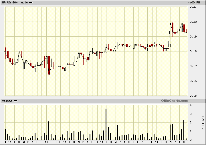Select the 0.20 price axis label
This screenshot has width=206, height=145.
pos(193,22)
